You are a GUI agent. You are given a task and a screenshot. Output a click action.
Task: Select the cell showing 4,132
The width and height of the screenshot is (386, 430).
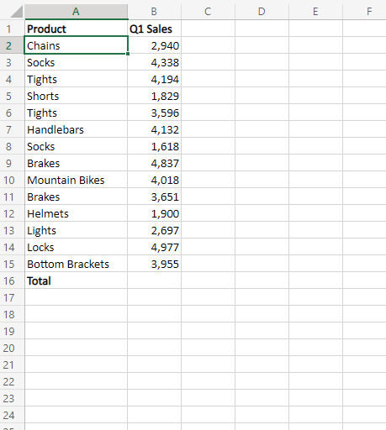(154, 129)
